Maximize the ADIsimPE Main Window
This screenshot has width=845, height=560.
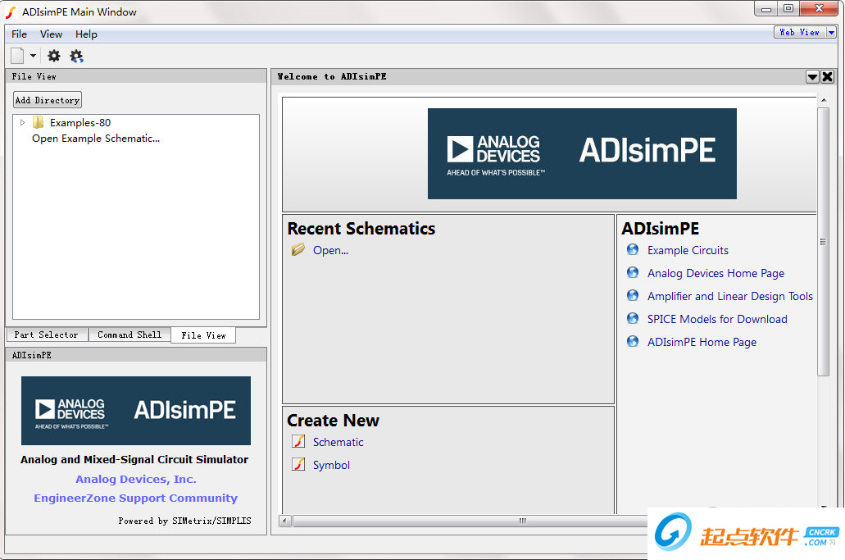(x=788, y=9)
